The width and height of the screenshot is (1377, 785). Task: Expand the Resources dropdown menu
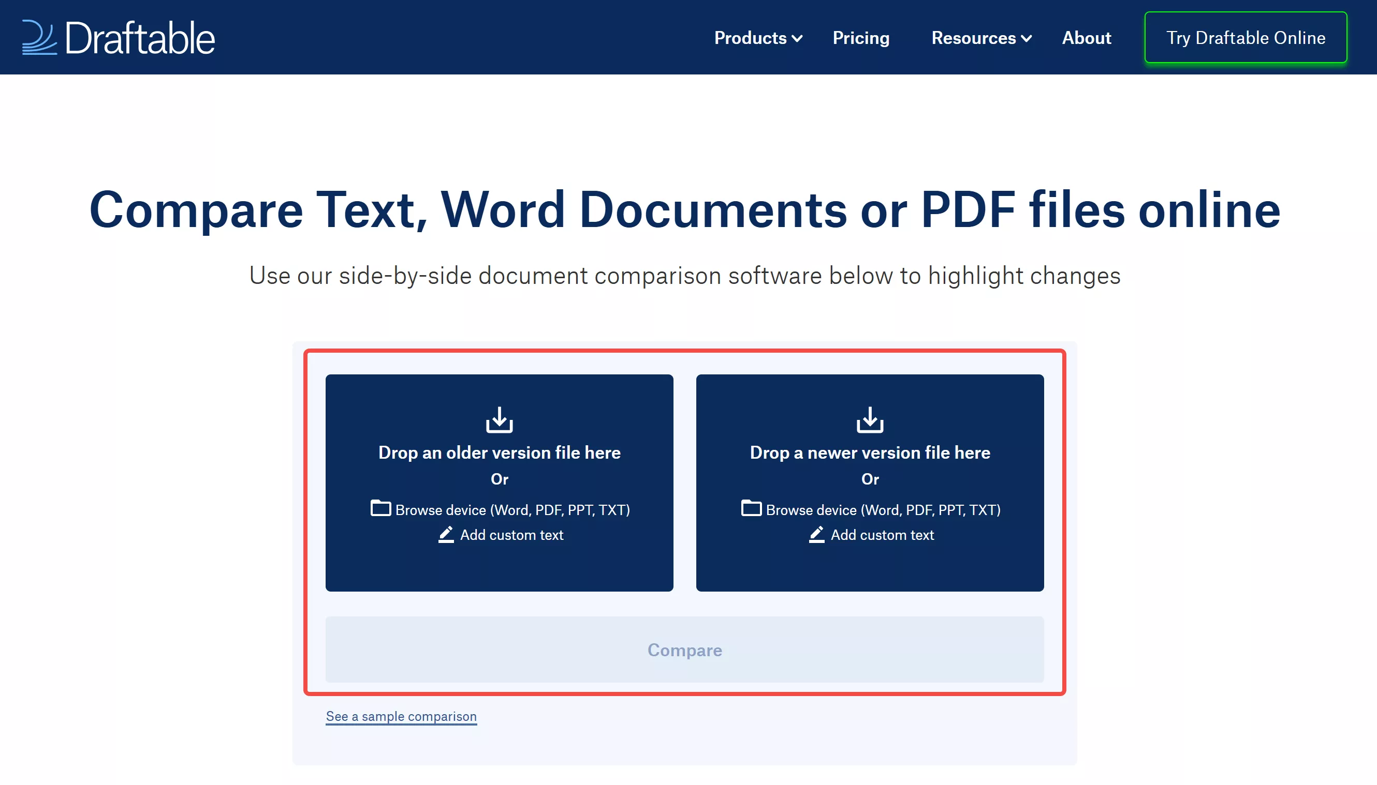[973, 38]
